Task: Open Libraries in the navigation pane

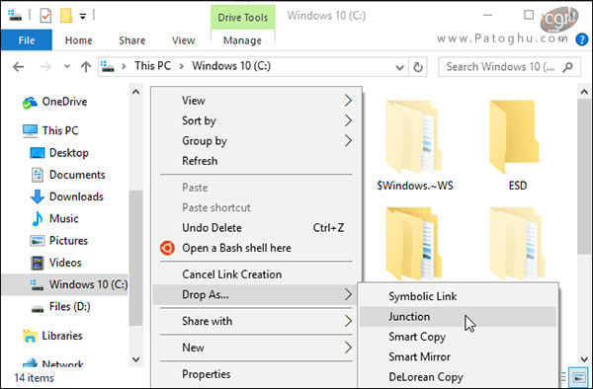Action: click(62, 336)
